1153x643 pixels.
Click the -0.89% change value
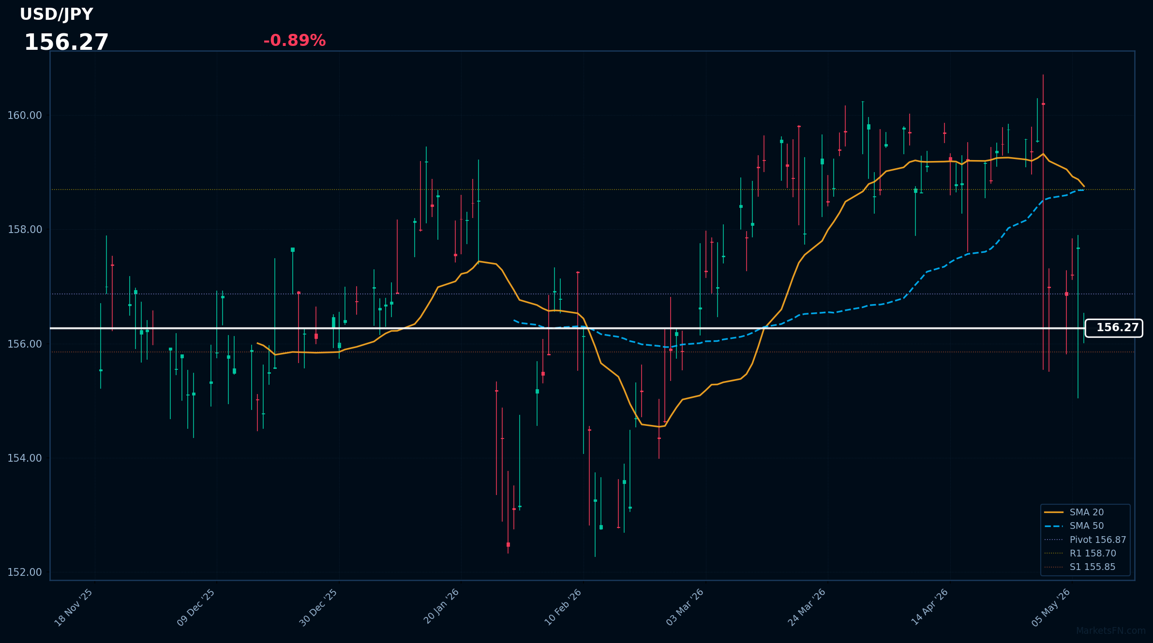click(294, 41)
